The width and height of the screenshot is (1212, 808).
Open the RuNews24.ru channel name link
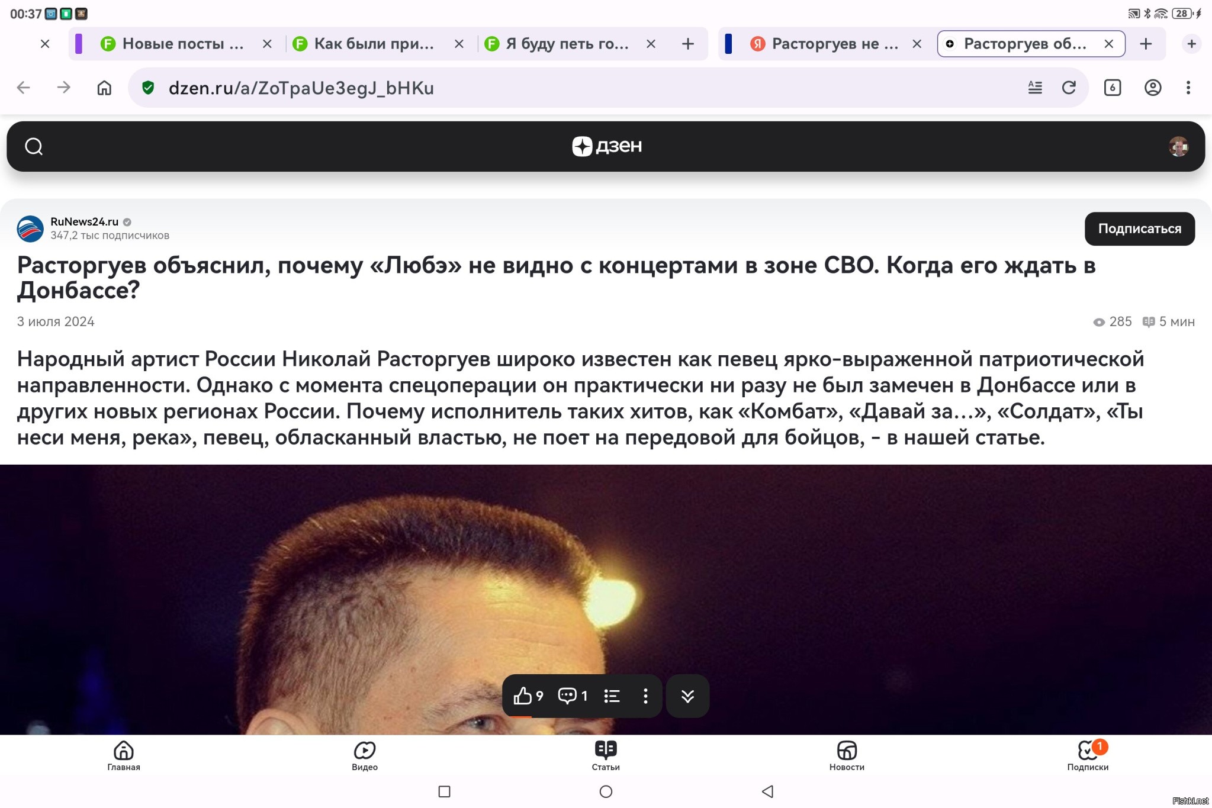click(x=84, y=221)
